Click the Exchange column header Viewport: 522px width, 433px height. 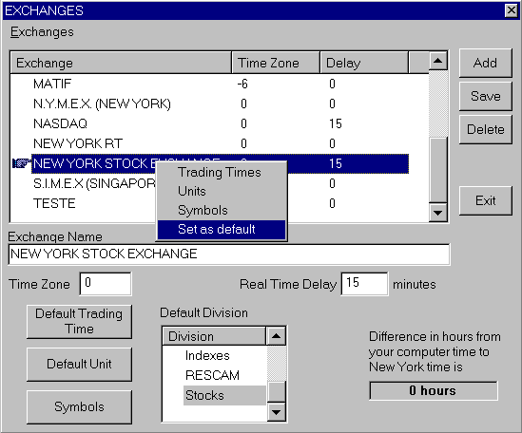[121, 63]
